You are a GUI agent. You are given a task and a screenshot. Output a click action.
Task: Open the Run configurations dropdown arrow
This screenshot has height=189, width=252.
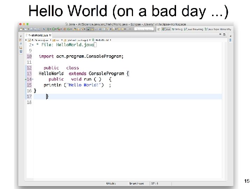[56, 29]
